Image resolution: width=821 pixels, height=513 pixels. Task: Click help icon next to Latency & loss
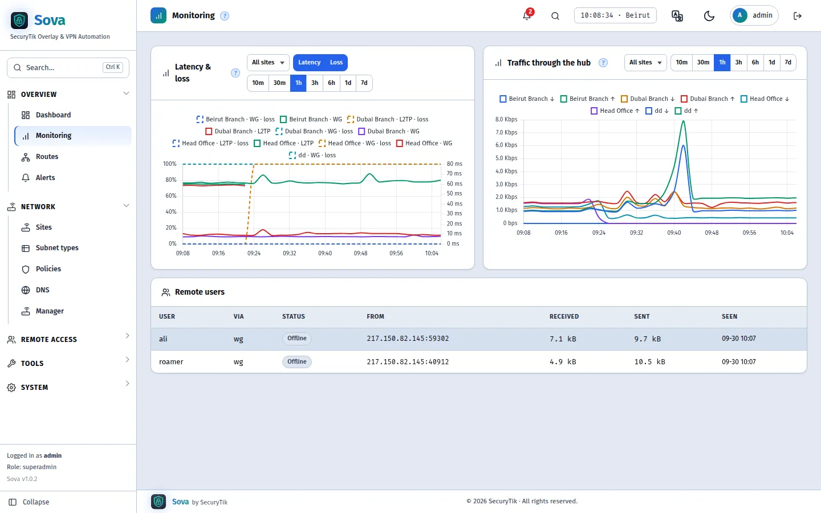click(235, 73)
